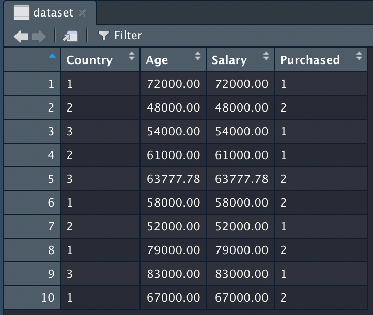Sort table by Age column arrows

tap(198, 56)
